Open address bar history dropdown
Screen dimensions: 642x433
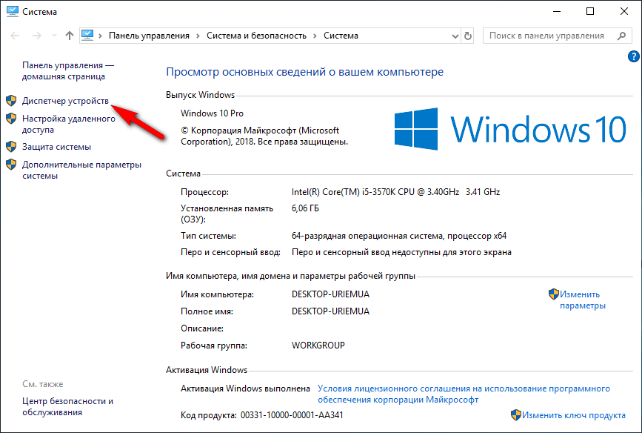click(x=455, y=36)
